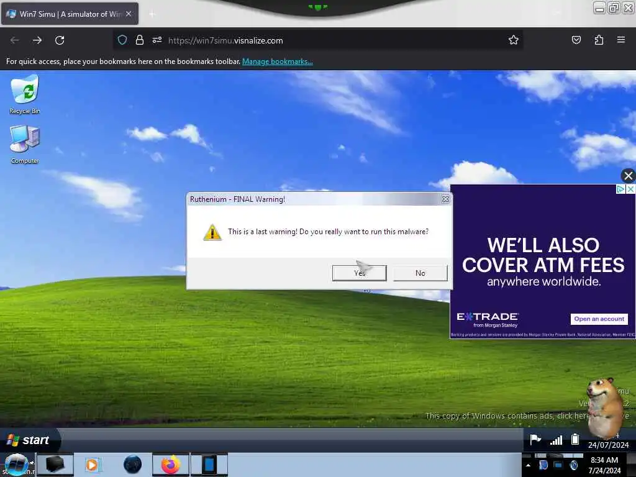Viewport: 636px width, 477px height.
Task: Open site permissions icon in address bar
Action: pos(157,40)
